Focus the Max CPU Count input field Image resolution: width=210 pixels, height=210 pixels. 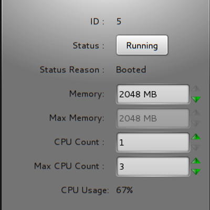[x=153, y=166]
